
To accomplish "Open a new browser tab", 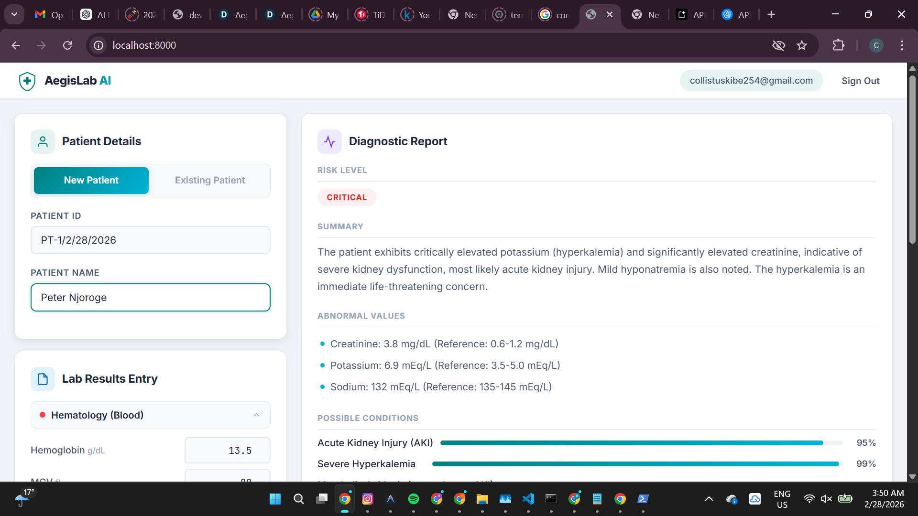I will [x=771, y=14].
